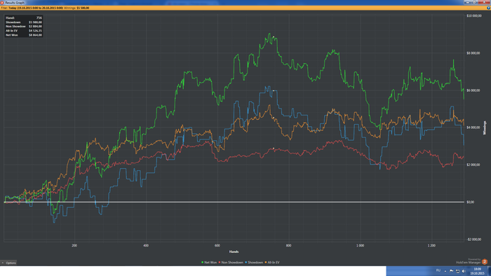Screen dimensions: 491x276
Task: Click the $0,00 y-axis label
Action: click(x=471, y=202)
